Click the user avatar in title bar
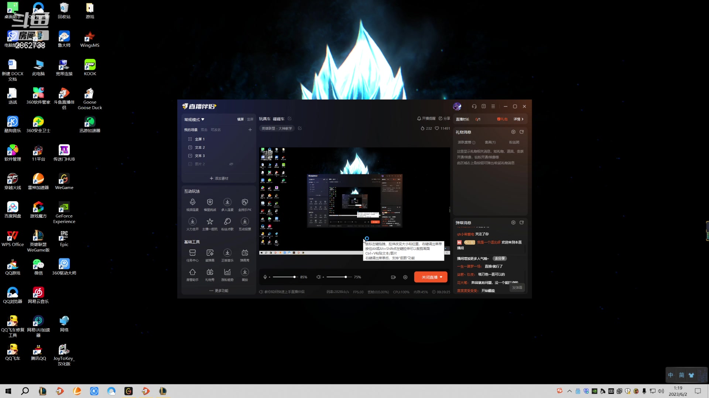Screen dimensions: 709x398 point(457,107)
